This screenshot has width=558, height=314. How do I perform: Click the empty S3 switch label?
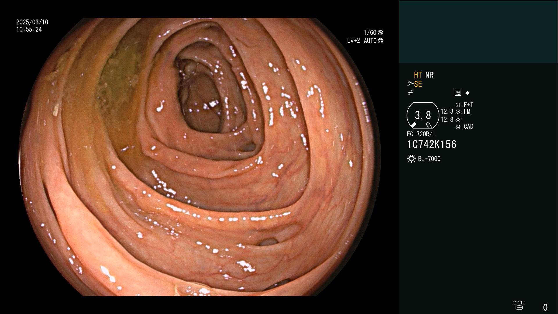pos(459,120)
